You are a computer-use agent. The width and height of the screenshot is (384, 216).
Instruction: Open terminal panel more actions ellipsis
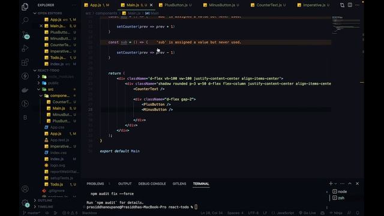point(342,184)
